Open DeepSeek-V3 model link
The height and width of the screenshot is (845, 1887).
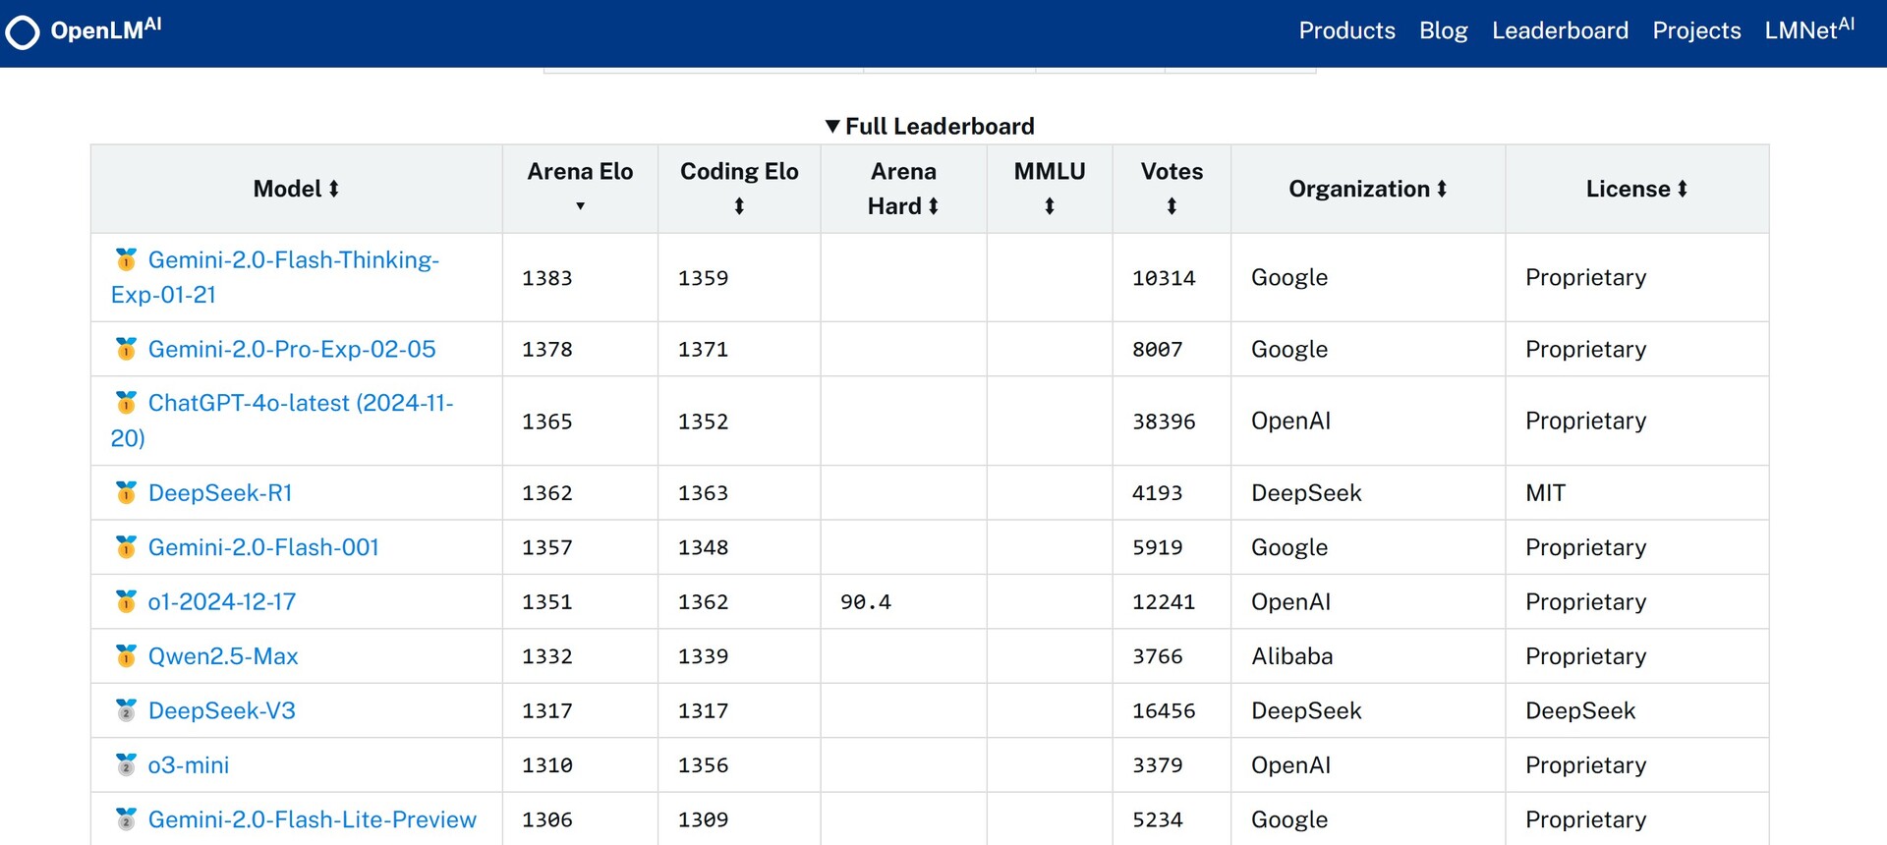point(221,710)
